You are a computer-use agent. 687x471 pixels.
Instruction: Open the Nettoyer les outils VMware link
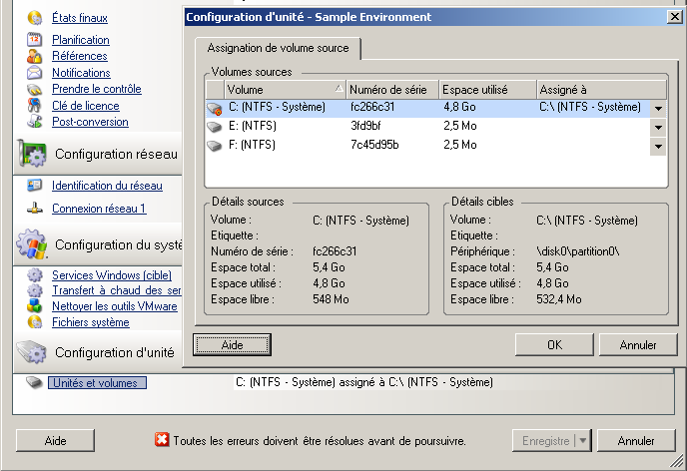(115, 306)
